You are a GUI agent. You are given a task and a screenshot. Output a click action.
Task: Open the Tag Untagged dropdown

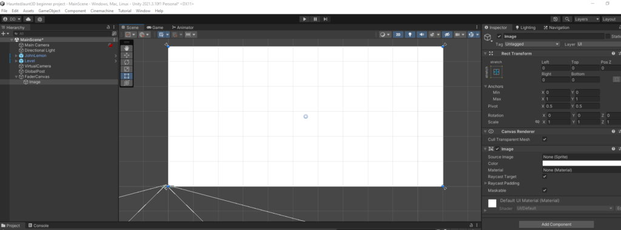pyautogui.click(x=532, y=44)
